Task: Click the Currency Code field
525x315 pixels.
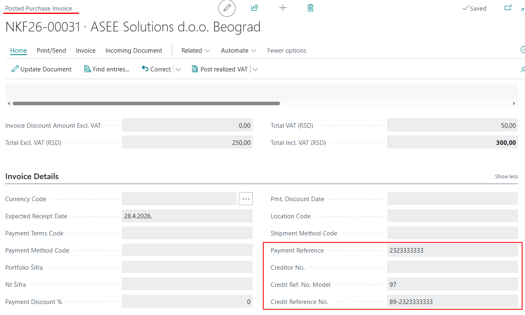Action: coord(179,199)
